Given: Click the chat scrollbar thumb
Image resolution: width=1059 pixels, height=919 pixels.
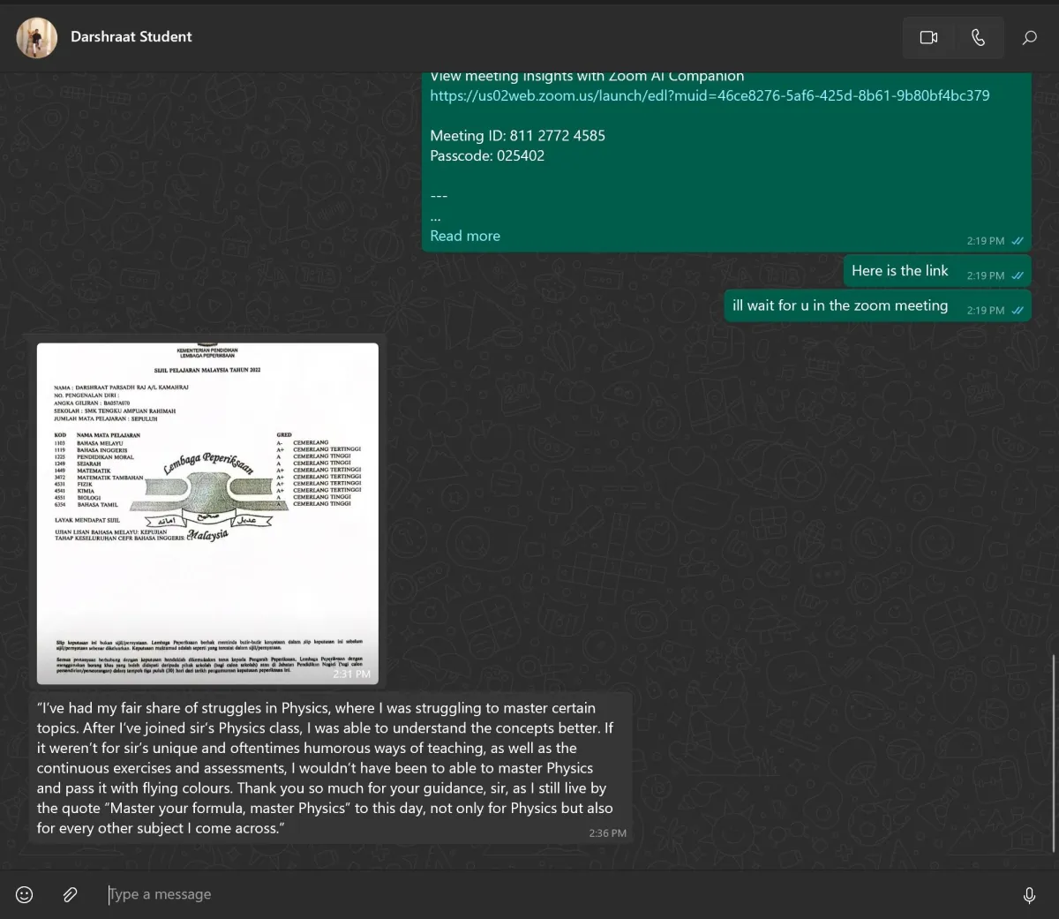Looking at the screenshot, I should point(1054,753).
